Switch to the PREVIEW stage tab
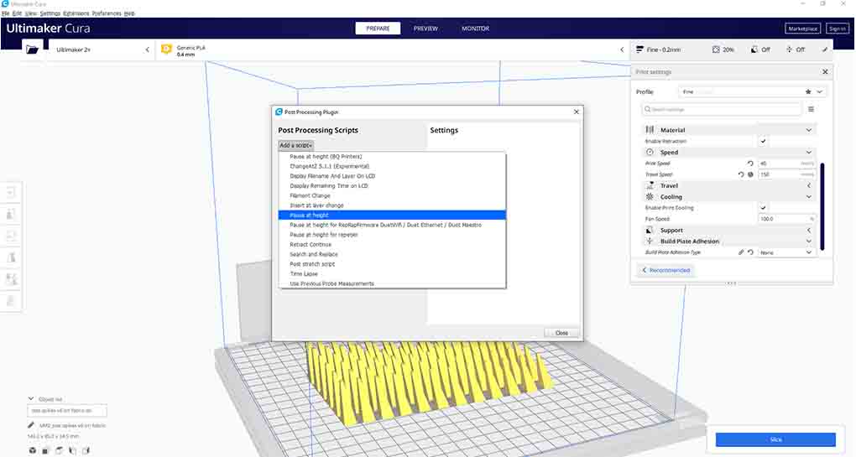 click(x=425, y=29)
